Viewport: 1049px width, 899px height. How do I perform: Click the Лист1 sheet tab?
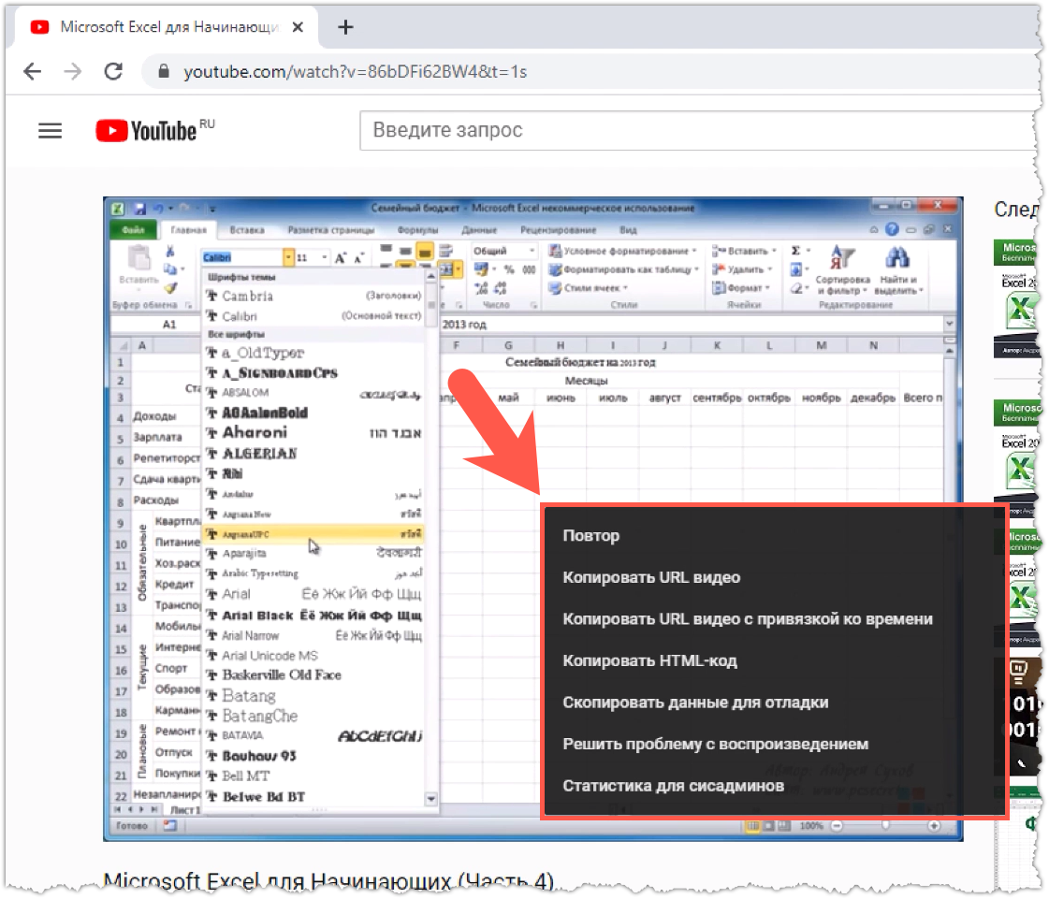(185, 810)
